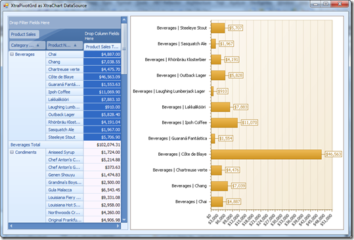This screenshot has height=240, width=354.
Task: Minimize the XtraPivotGrid window
Action: pyautogui.click(x=316, y=4)
